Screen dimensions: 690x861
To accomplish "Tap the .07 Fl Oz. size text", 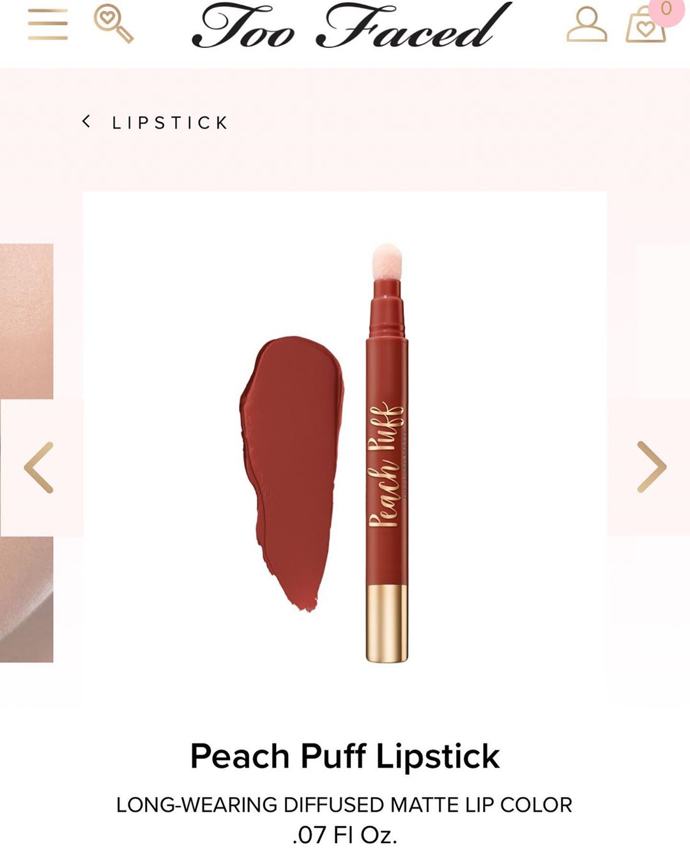I will click(345, 835).
